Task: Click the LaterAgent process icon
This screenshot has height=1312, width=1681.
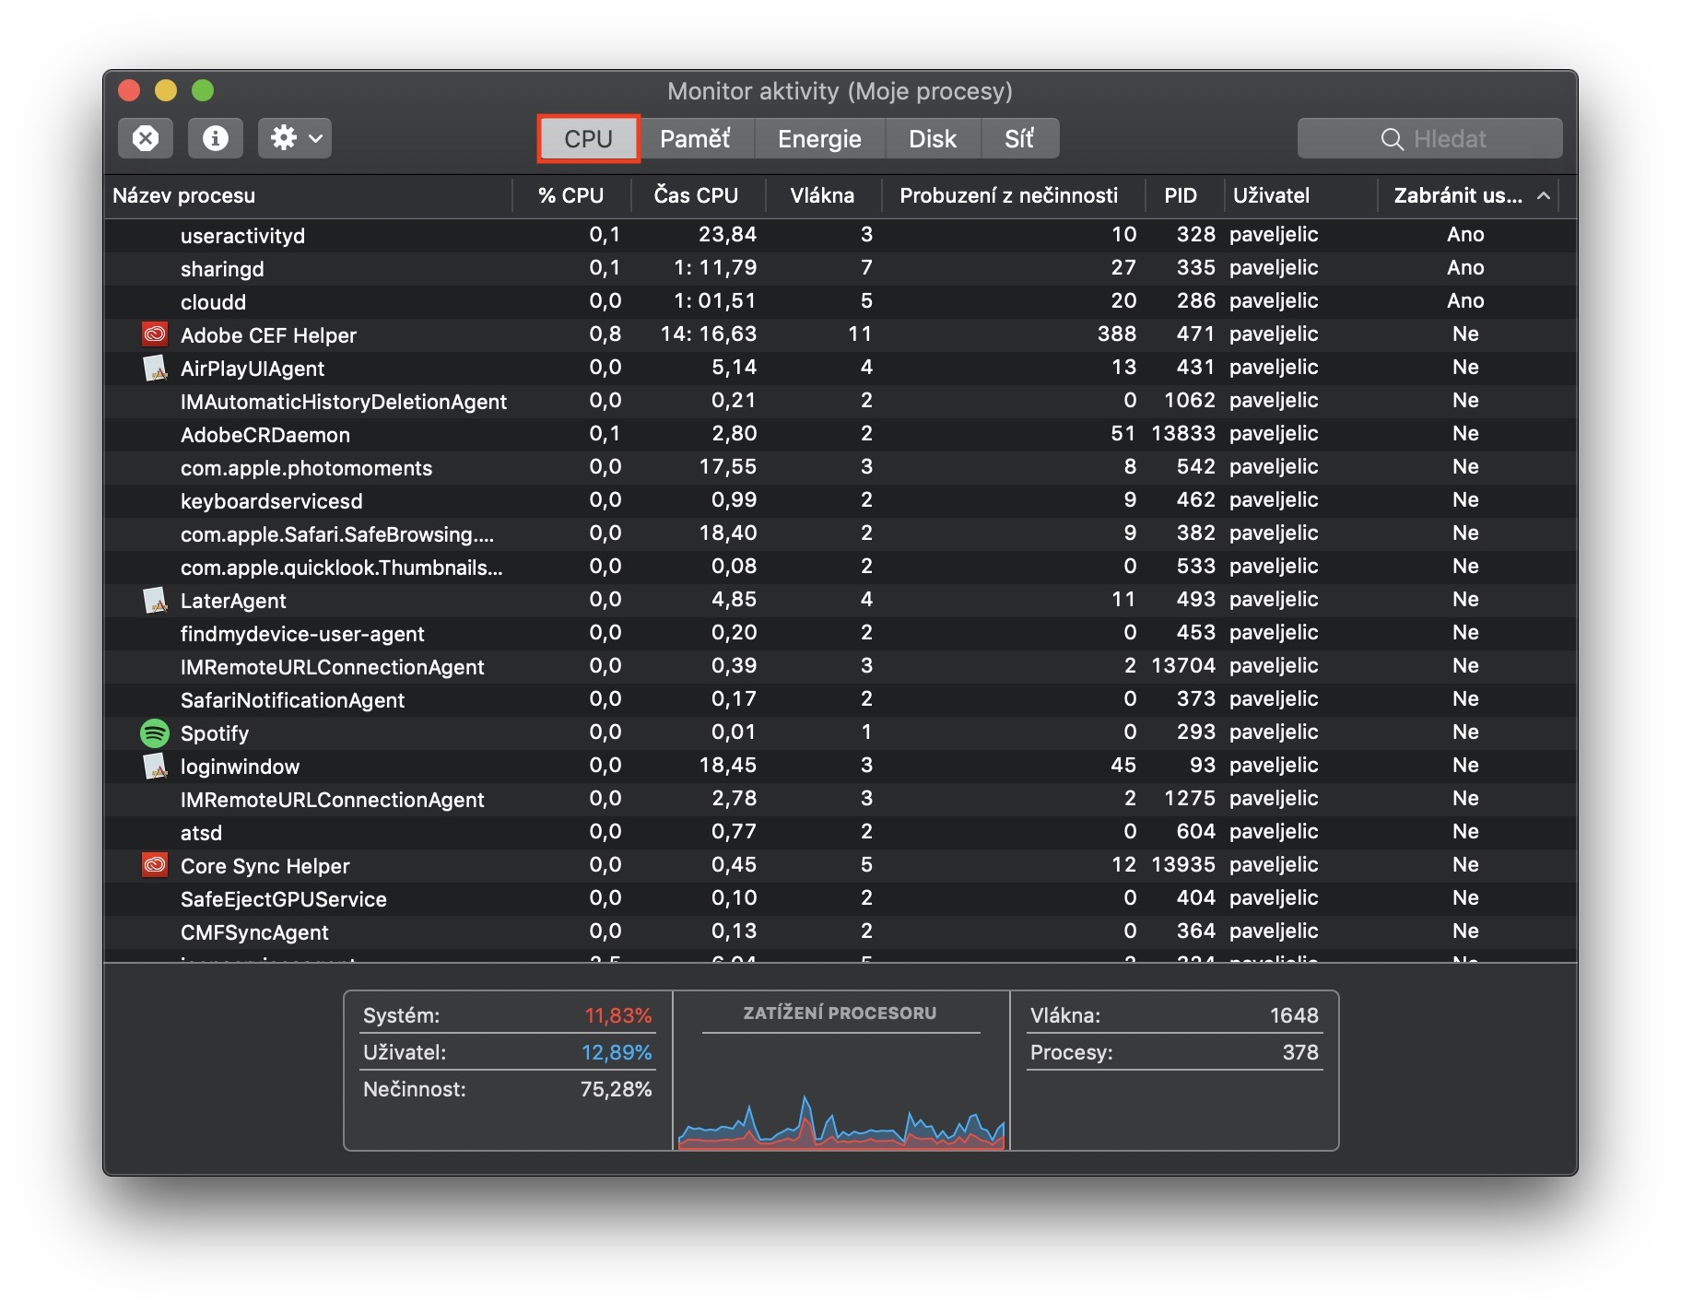Action: click(x=155, y=601)
